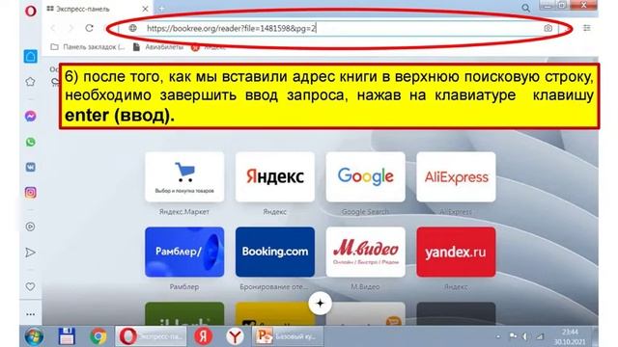Expand hidden tray icons arrow
Image resolution: width=618 pixels, height=347 pixels.
coord(498,336)
